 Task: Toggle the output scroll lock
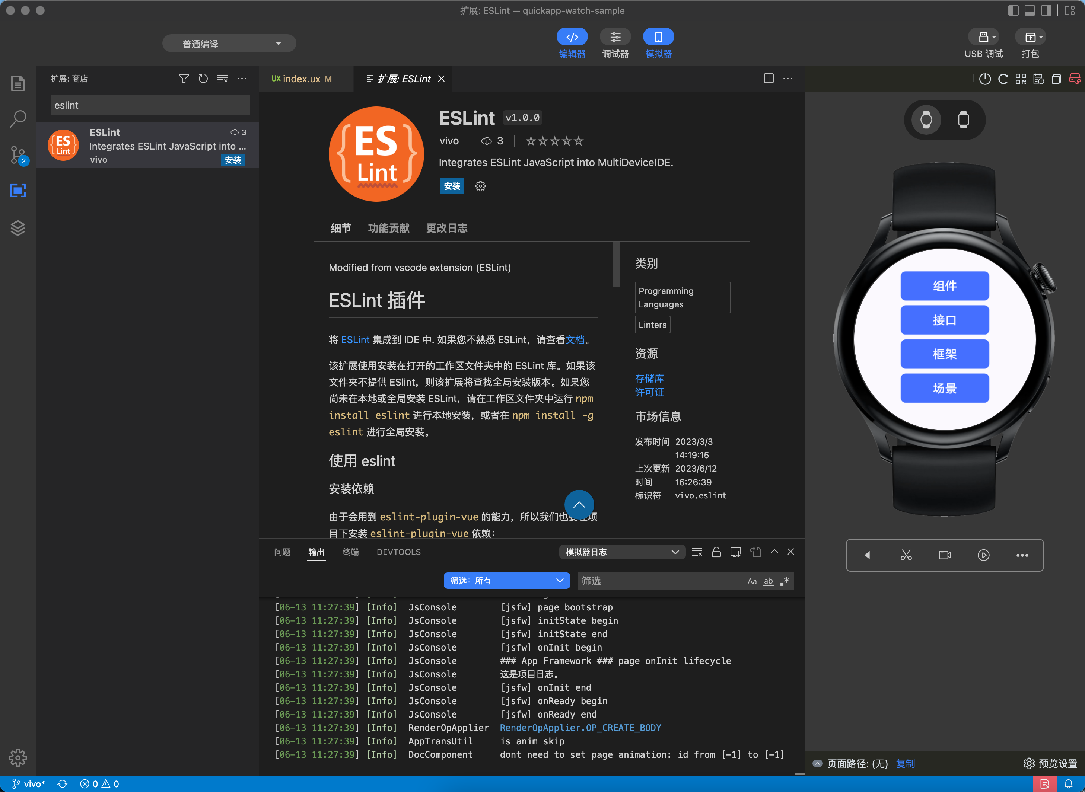pos(716,552)
